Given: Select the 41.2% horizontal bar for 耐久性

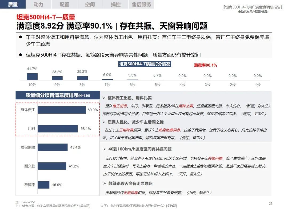Looking at the screenshot, I should tap(52, 166).
